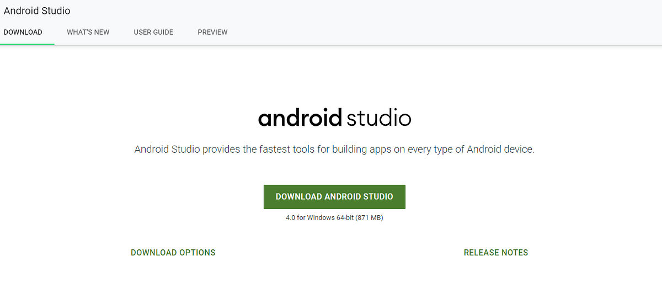
Task: Go to the PREVIEW tab
Action: click(x=212, y=32)
